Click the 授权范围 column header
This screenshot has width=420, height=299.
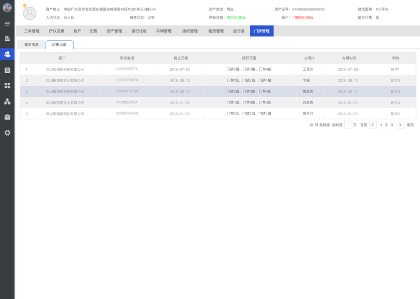(249, 58)
